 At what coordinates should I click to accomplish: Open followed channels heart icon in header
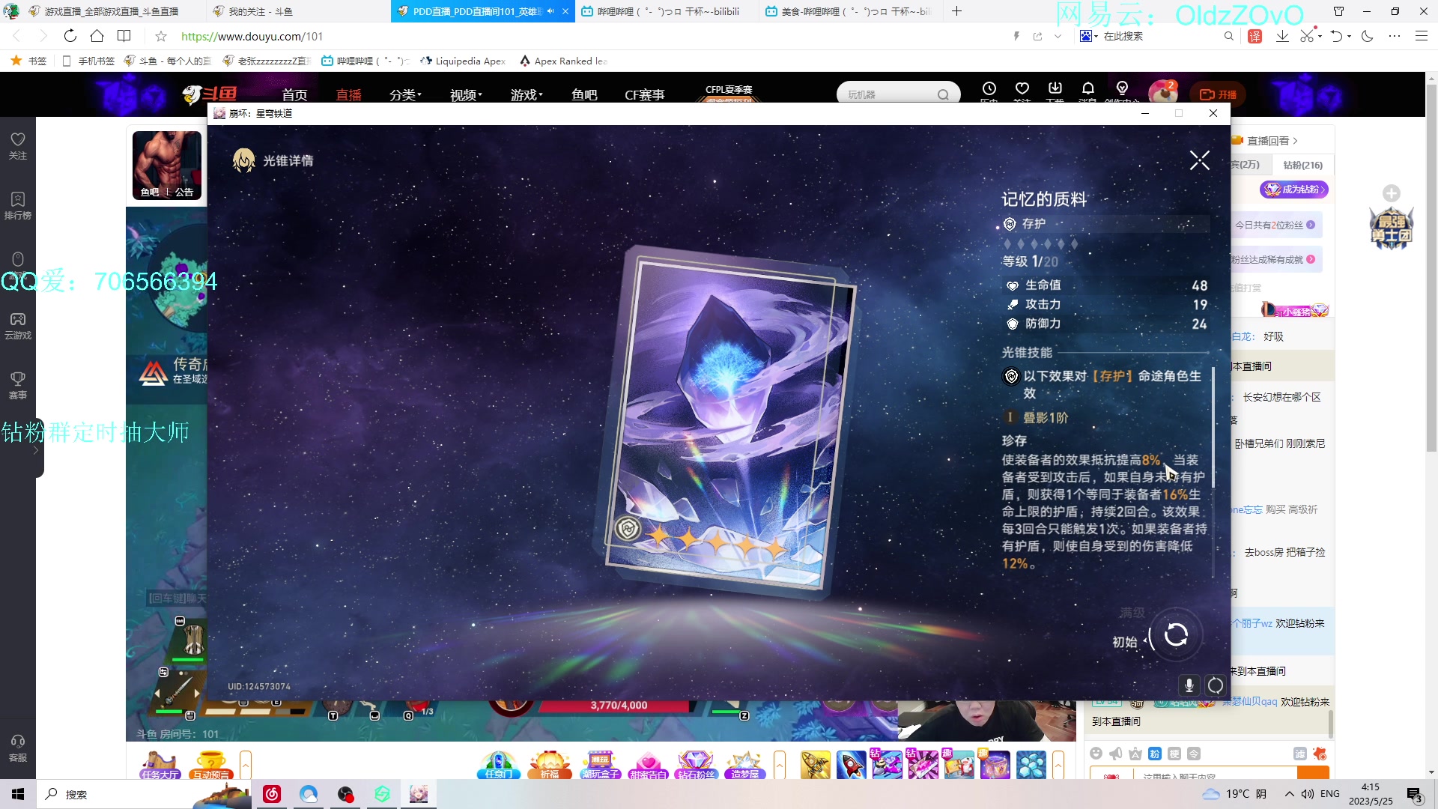(1022, 88)
